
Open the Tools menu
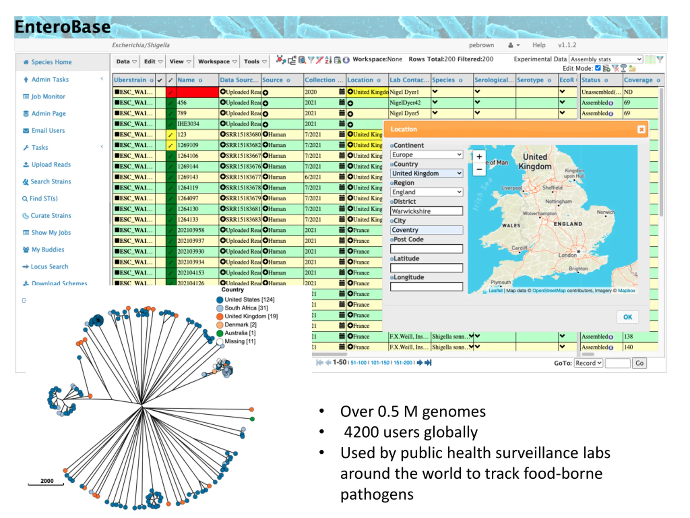tap(255, 62)
